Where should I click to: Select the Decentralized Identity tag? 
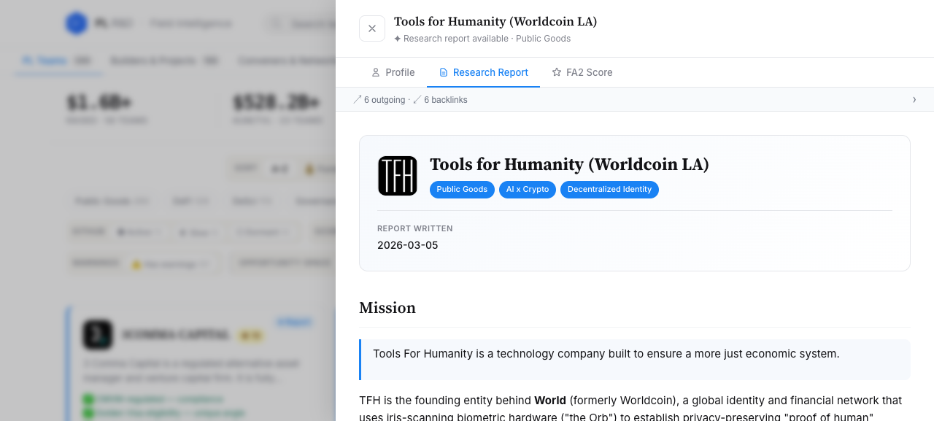[x=609, y=189]
